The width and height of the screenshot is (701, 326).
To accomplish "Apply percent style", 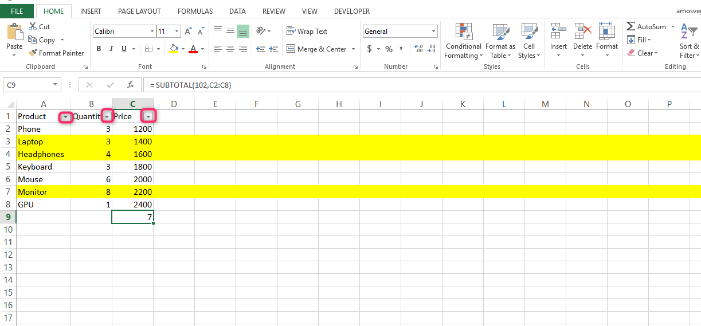I will (389, 49).
